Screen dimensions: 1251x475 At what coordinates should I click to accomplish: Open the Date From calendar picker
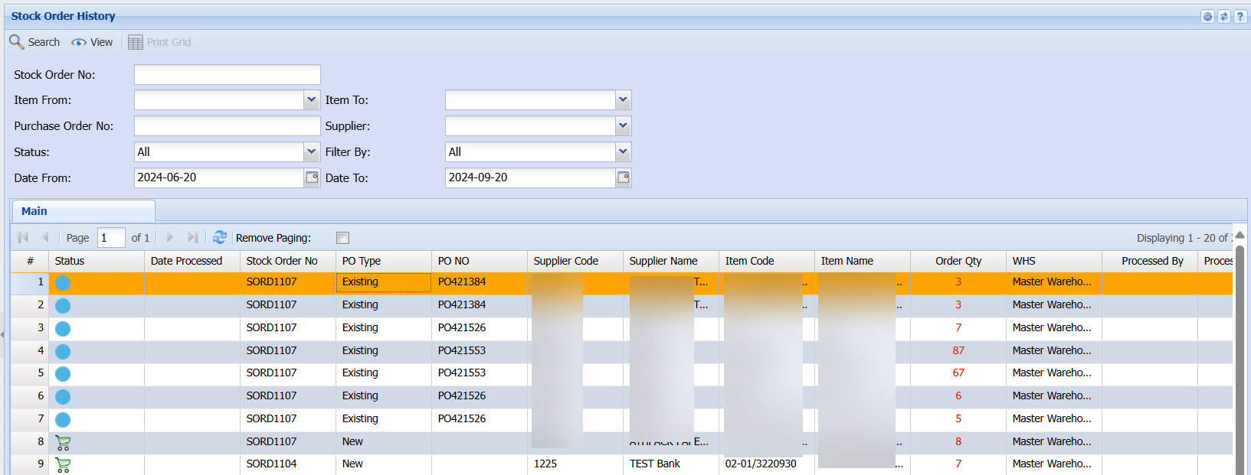pos(312,177)
